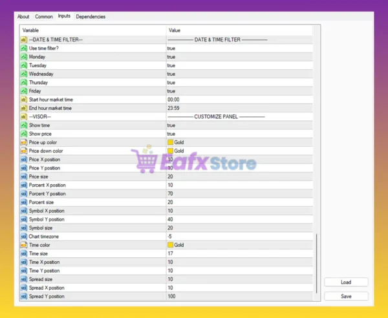The height and width of the screenshot is (318, 388).
Task: Click the integer icon beside Porcent Y position
Action: [x=24, y=194]
